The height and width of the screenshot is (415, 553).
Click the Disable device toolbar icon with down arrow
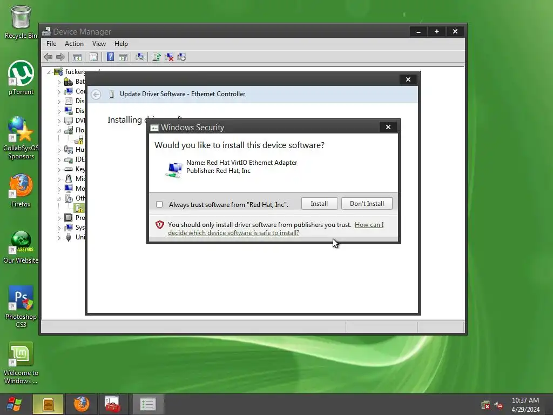tap(181, 57)
